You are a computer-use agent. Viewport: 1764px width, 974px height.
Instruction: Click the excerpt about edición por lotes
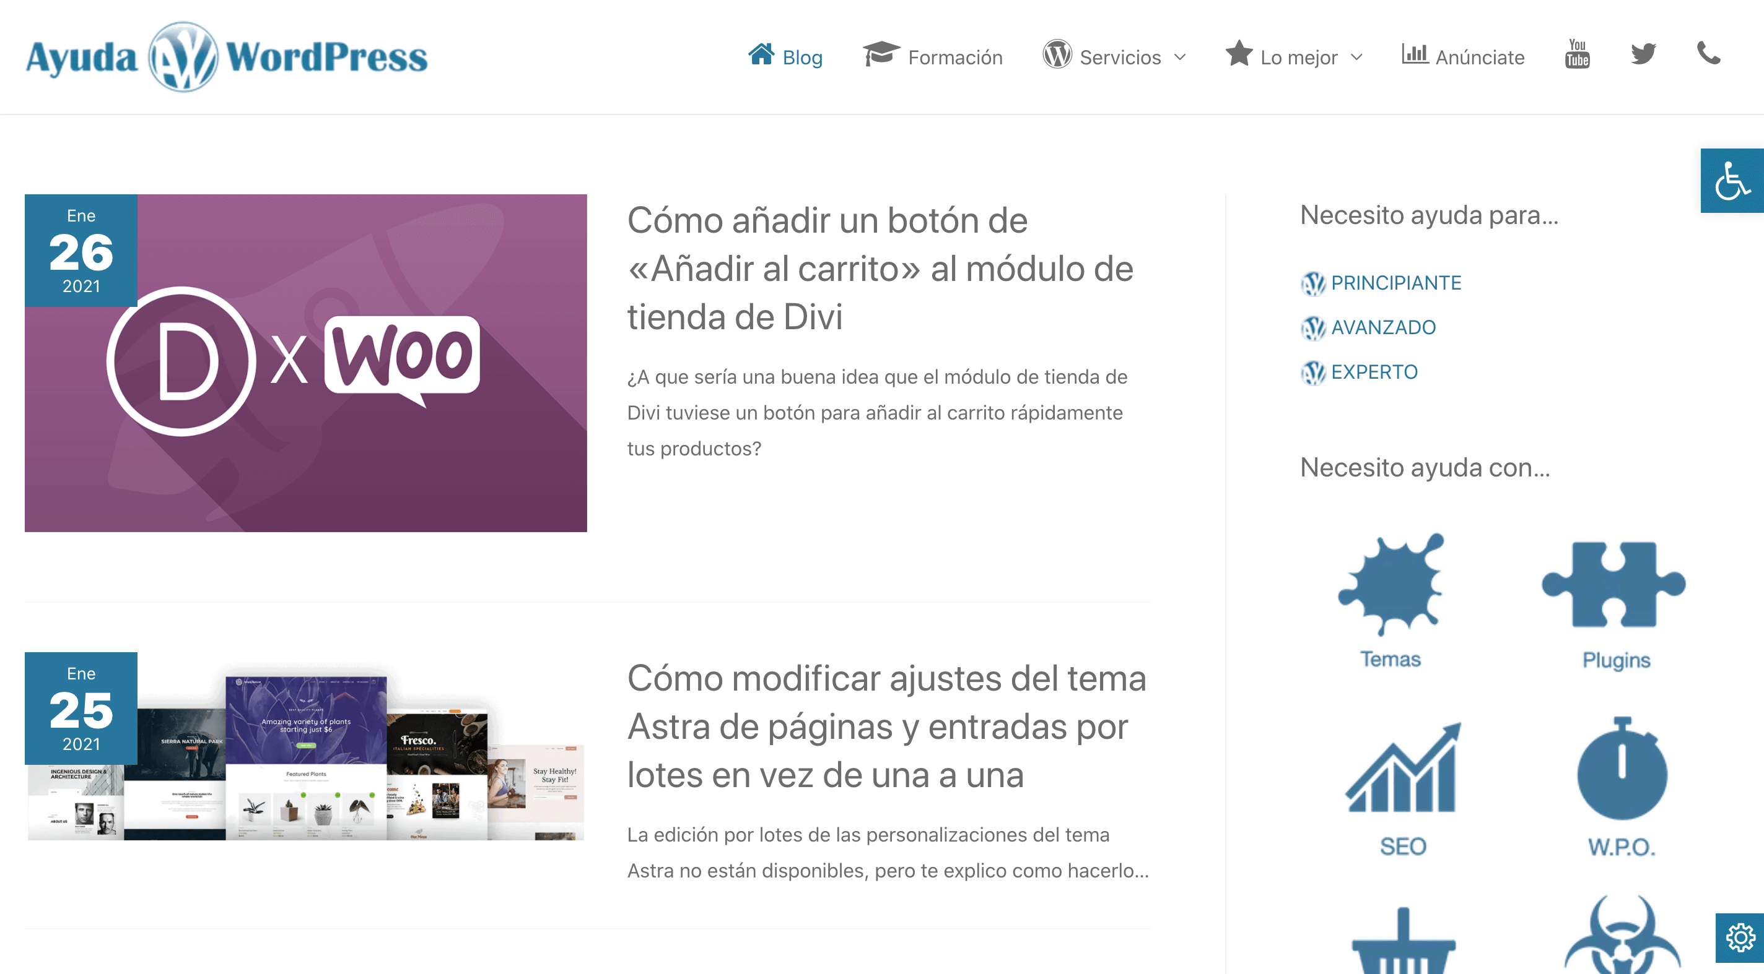click(x=888, y=852)
